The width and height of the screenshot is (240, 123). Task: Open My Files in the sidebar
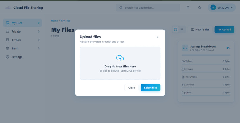click(22, 23)
